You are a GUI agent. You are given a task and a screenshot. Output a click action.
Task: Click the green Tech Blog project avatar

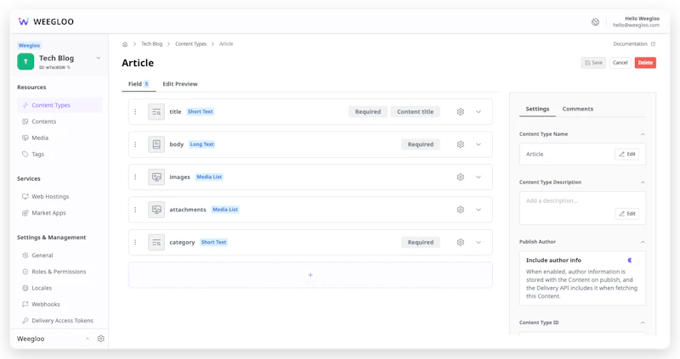coord(25,61)
